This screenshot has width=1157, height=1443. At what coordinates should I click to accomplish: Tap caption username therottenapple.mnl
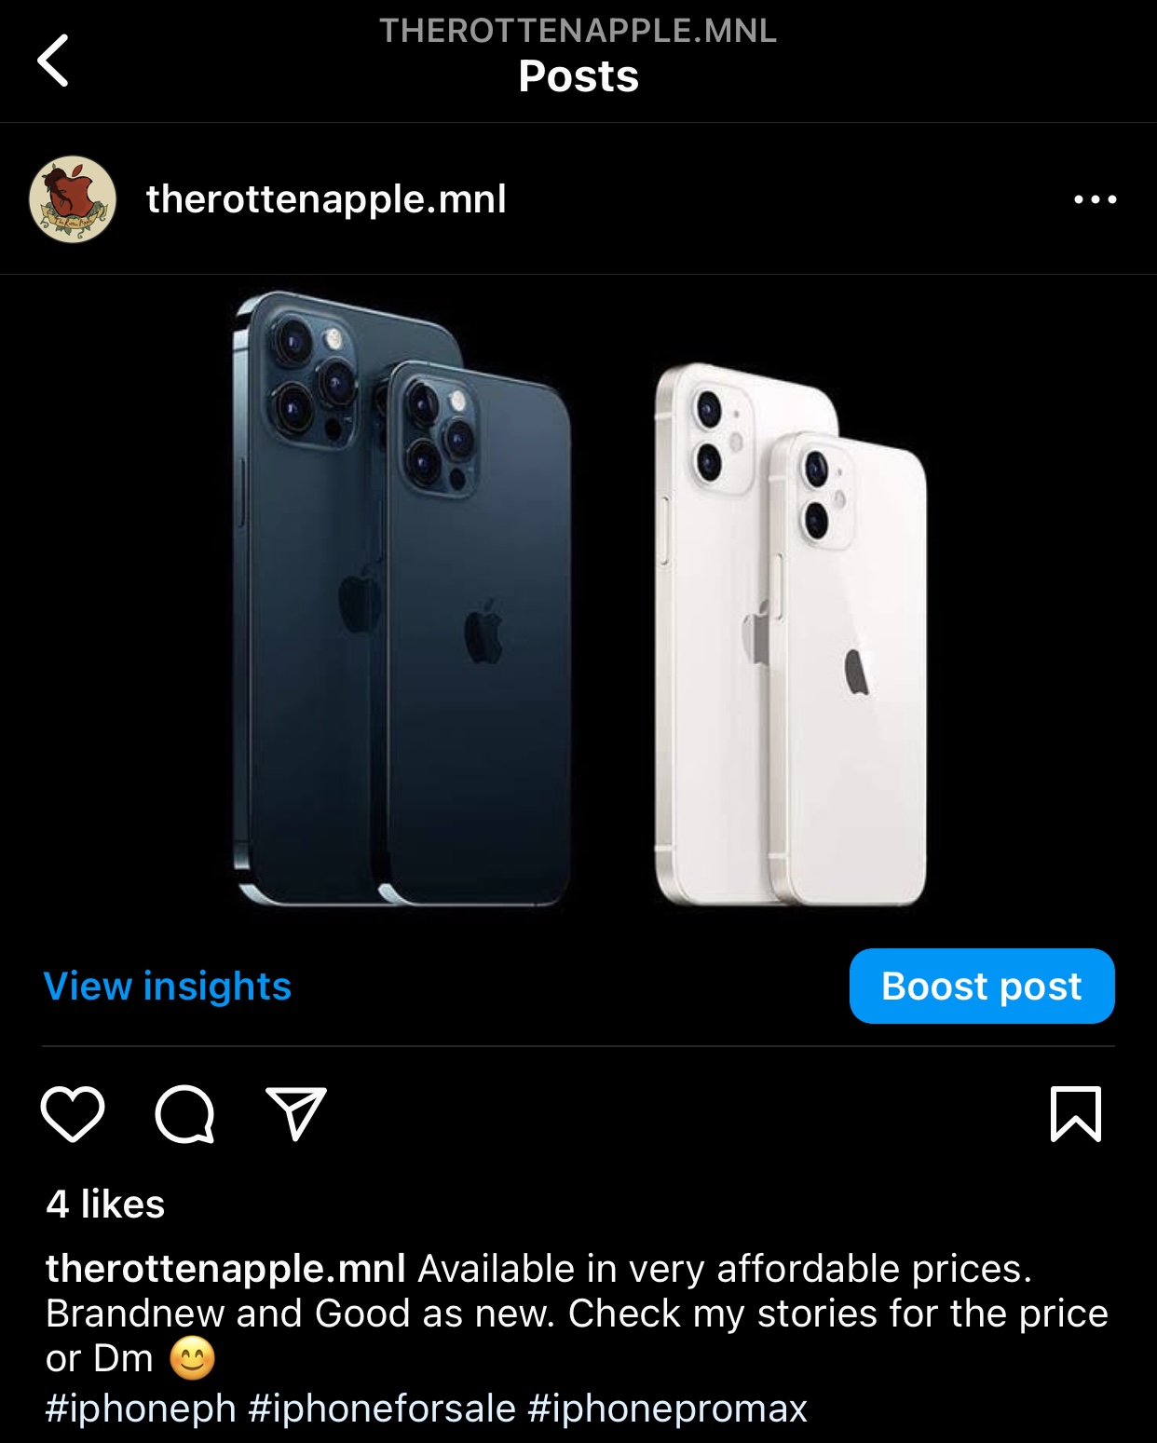point(225,1268)
